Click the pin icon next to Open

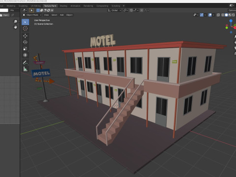point(13,15)
